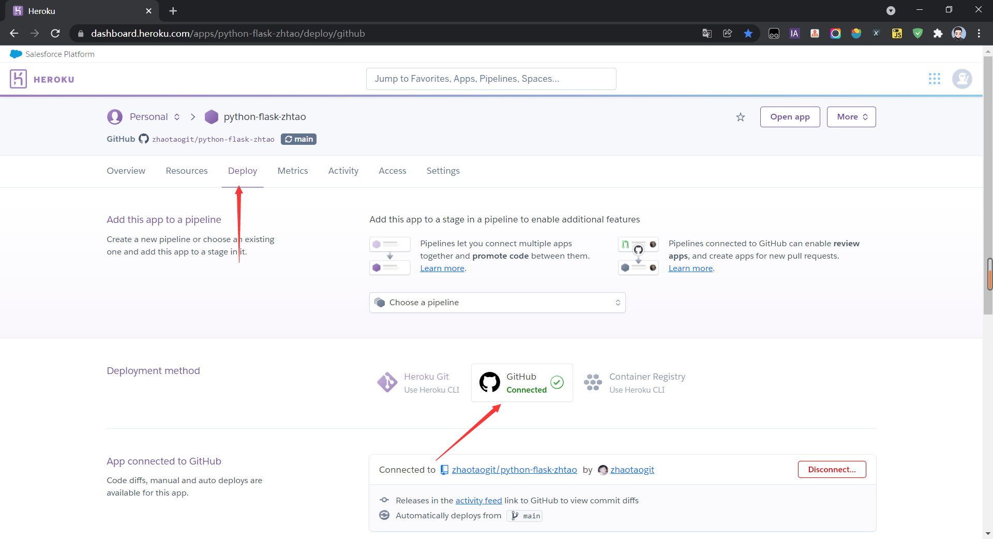Click the main branch label in auto deploys
This screenshot has width=993, height=539.
[x=524, y=516]
